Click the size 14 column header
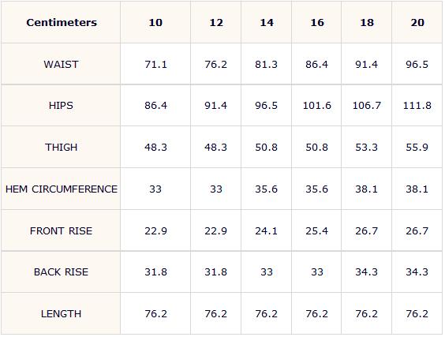This screenshot has width=445, height=337. pos(267,22)
